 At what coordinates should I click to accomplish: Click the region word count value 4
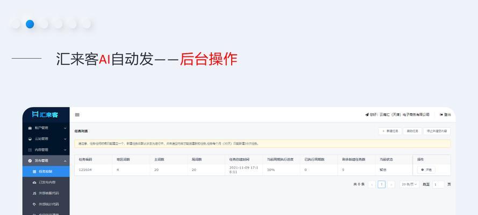pyautogui.click(x=118, y=170)
